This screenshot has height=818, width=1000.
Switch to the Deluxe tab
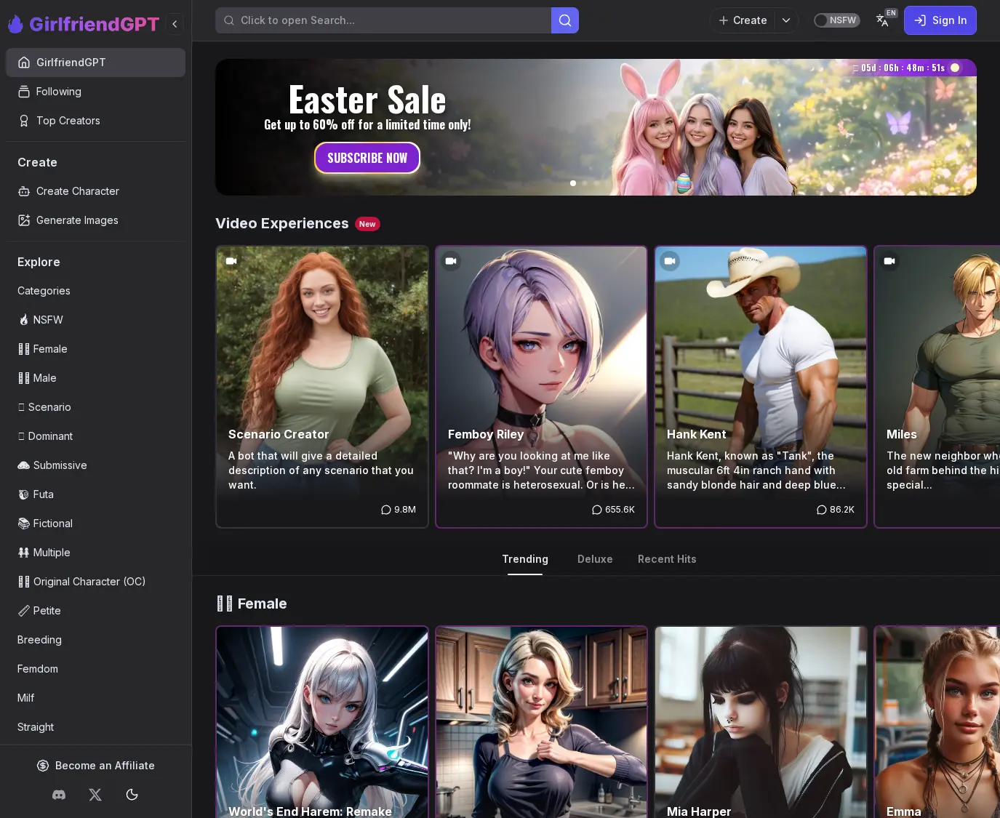pos(595,559)
